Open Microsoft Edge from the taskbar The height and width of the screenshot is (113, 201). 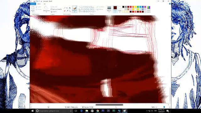pyautogui.click(x=81, y=111)
